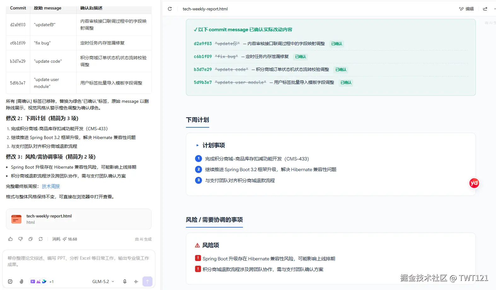Click the red alert icon beside Spring Boot risk
Screen dimensions: 496x290
pyautogui.click(x=198, y=258)
